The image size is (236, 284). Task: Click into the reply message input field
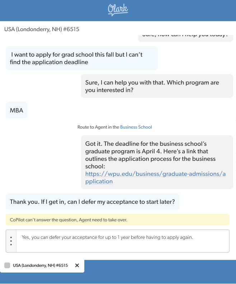pos(122,245)
